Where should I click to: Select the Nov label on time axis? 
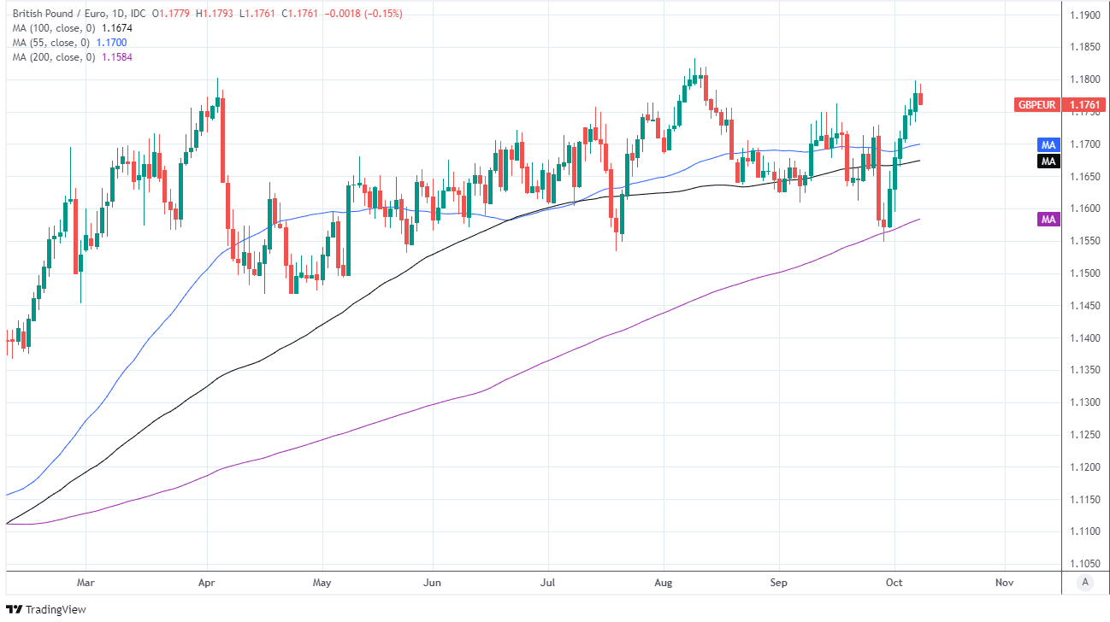(1004, 582)
